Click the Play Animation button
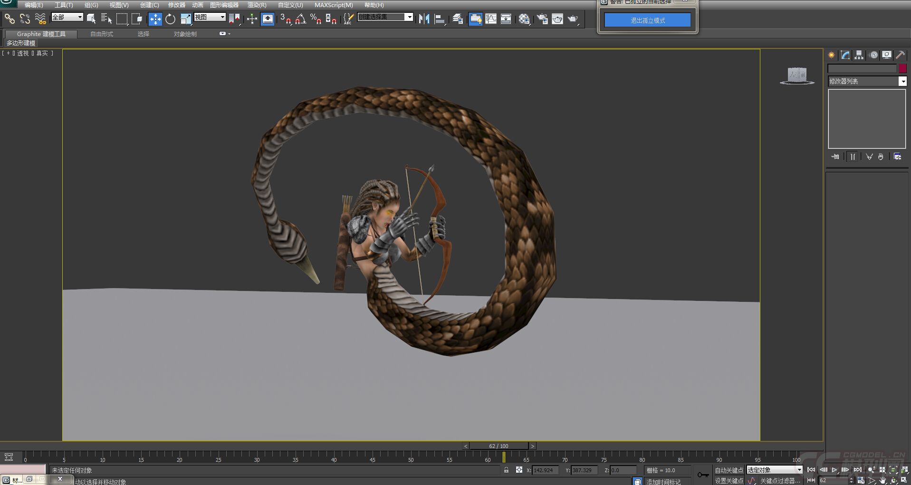911x485 pixels. coord(834,470)
